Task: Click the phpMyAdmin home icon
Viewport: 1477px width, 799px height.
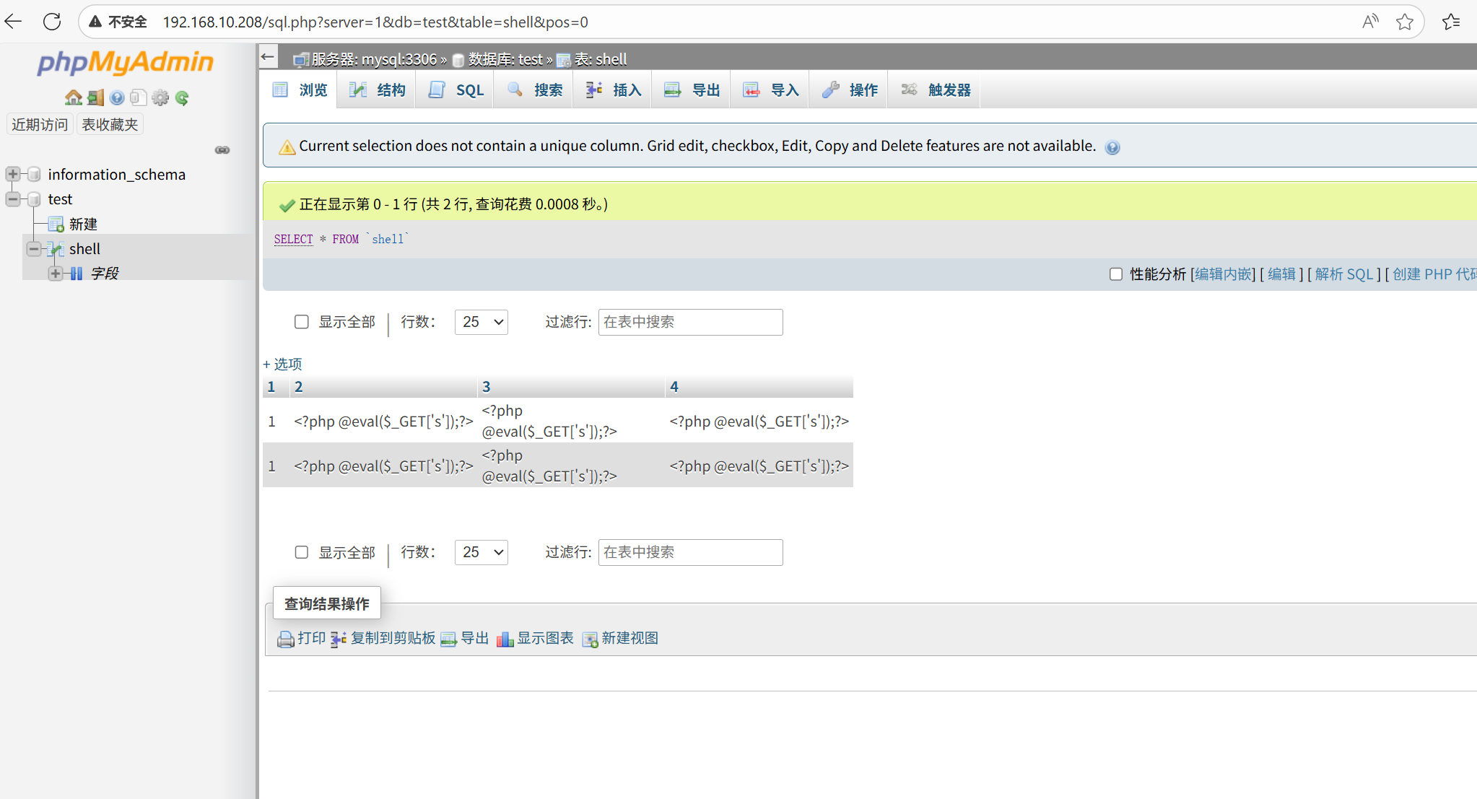Action: point(73,97)
